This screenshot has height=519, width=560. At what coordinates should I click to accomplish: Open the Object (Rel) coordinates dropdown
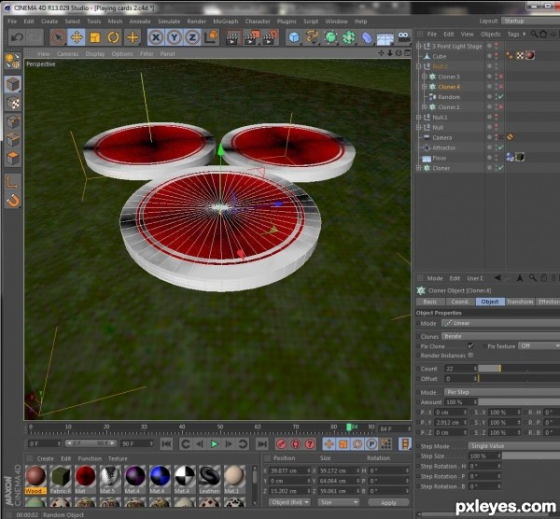(289, 502)
